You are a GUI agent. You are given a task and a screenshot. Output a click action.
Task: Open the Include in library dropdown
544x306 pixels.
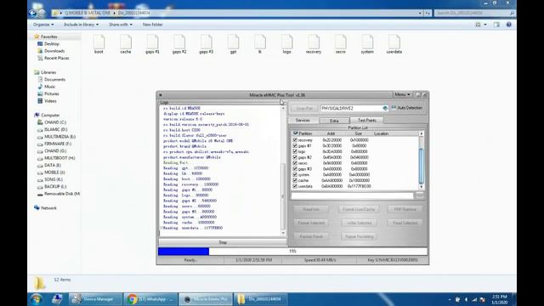point(81,25)
